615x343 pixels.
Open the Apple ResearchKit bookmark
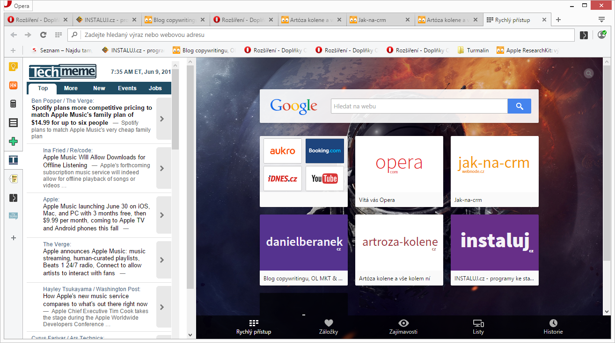pos(527,50)
